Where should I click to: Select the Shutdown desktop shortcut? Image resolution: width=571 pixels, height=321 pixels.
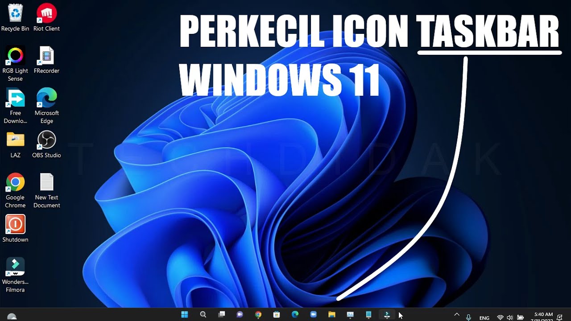coord(15,229)
